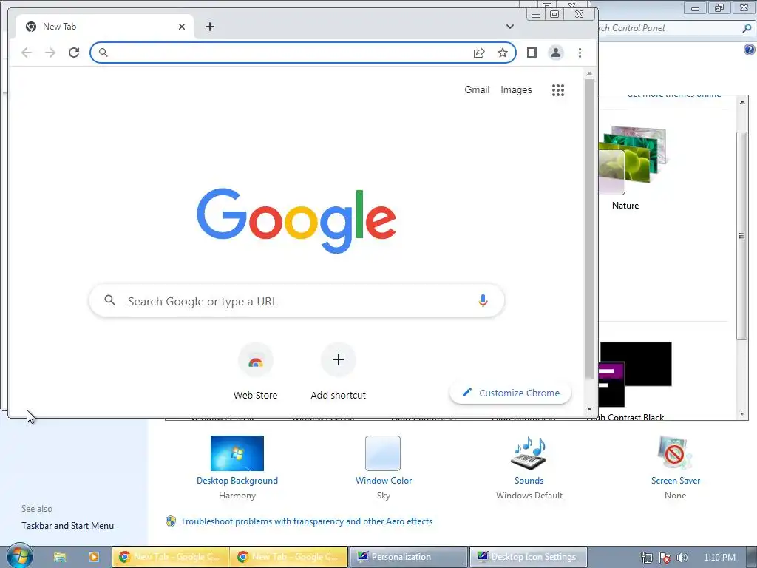Open Personalization help question mark icon

click(x=750, y=50)
